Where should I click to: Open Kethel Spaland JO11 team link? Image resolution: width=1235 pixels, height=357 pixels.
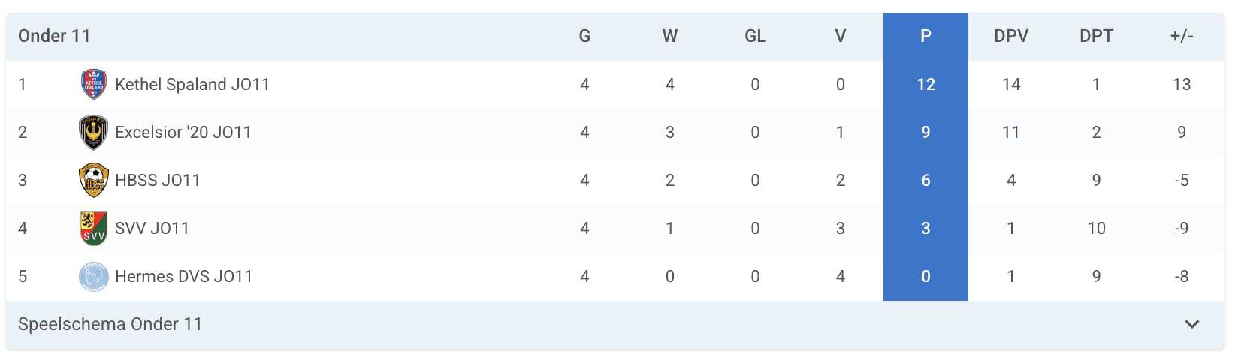tap(192, 84)
